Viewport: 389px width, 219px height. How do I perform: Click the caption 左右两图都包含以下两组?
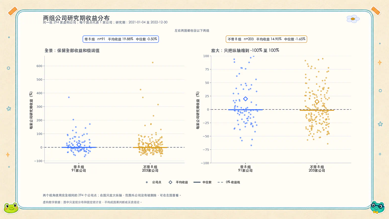tap(192, 31)
